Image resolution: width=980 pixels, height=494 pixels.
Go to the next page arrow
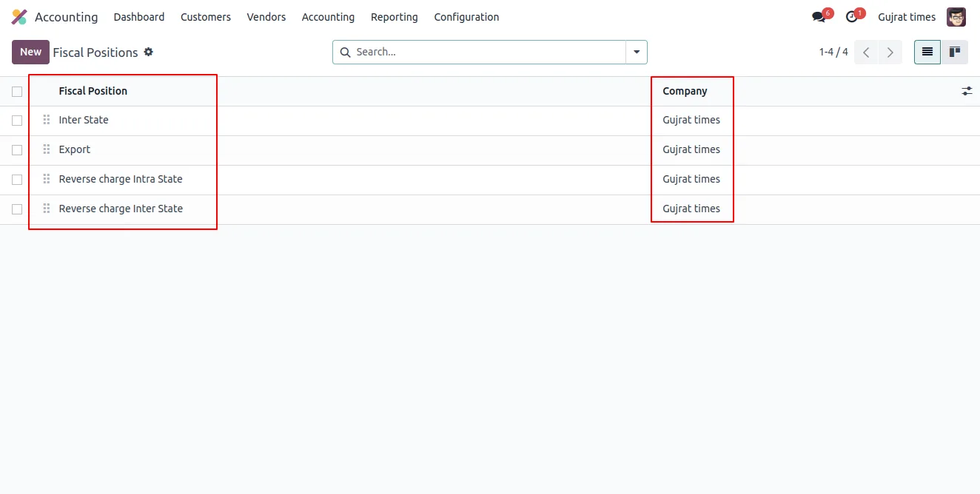click(x=890, y=52)
